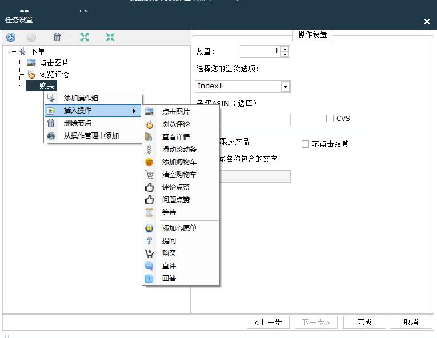Viewport: 437px width, 338px height.
Task: Click the 插入操作 submenu arrow
Action: [x=134, y=111]
